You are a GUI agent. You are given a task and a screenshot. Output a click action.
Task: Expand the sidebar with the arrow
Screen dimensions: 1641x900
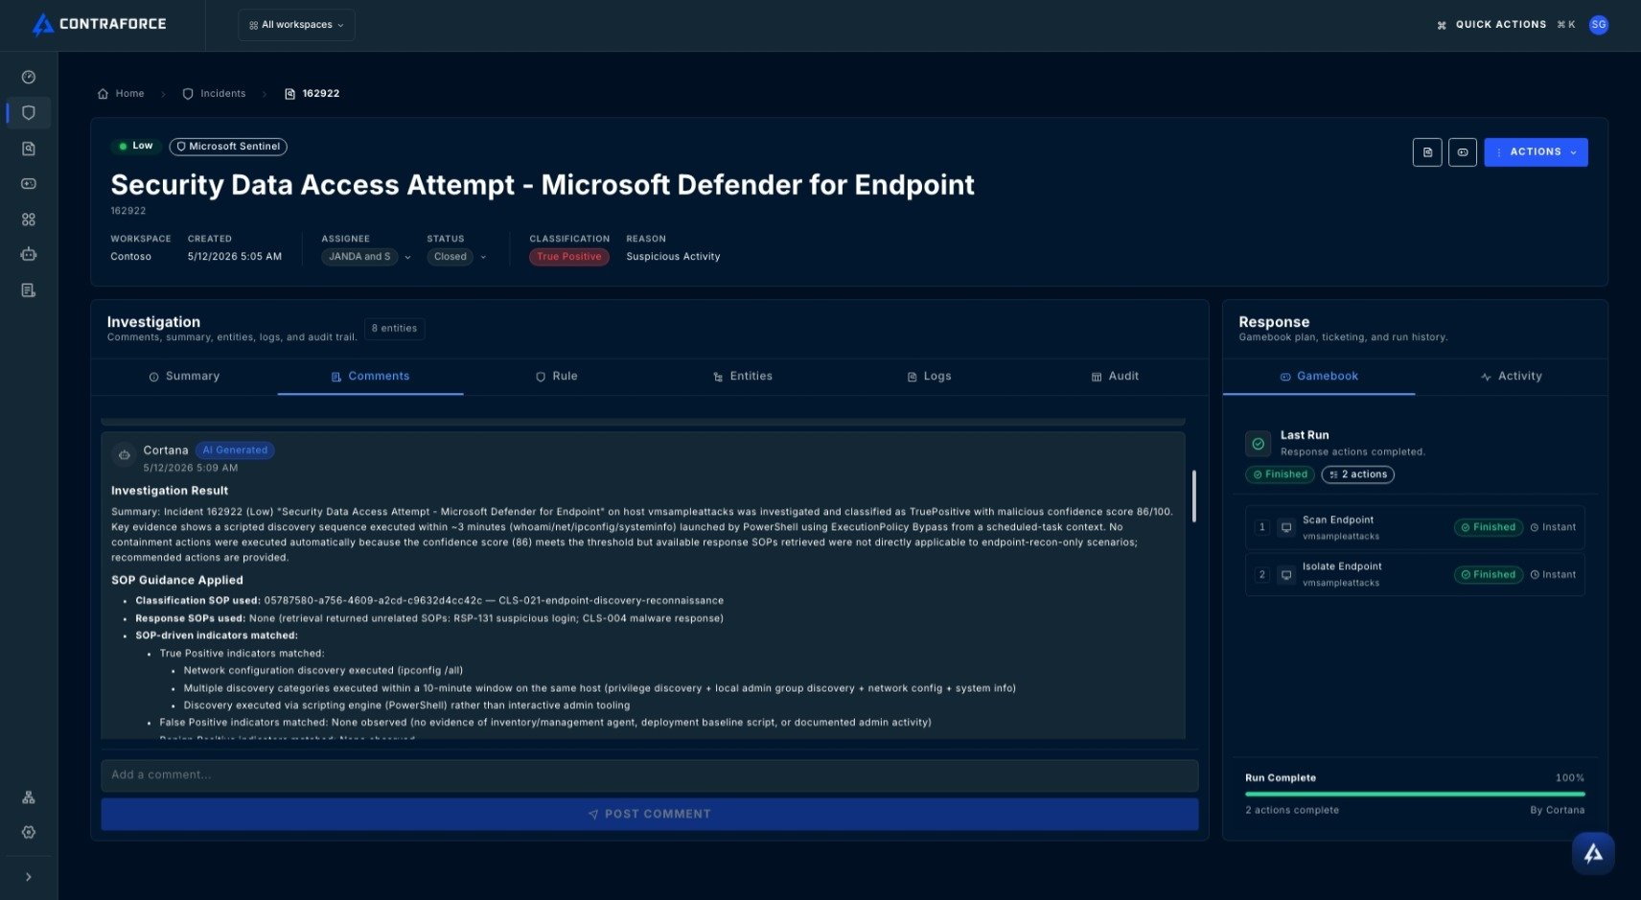(29, 877)
